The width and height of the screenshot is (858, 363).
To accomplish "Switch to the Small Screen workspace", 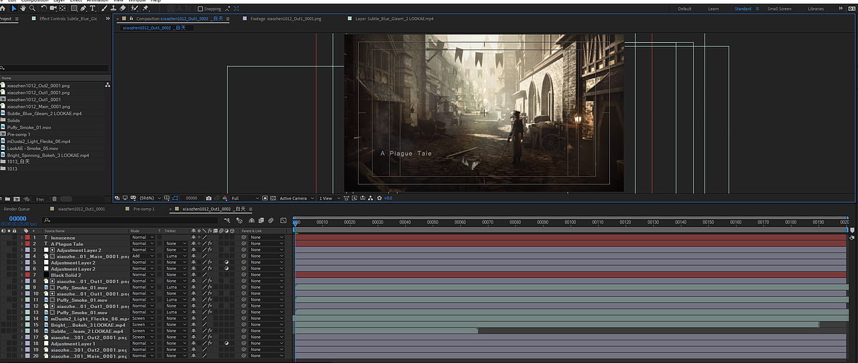I will pos(779,9).
